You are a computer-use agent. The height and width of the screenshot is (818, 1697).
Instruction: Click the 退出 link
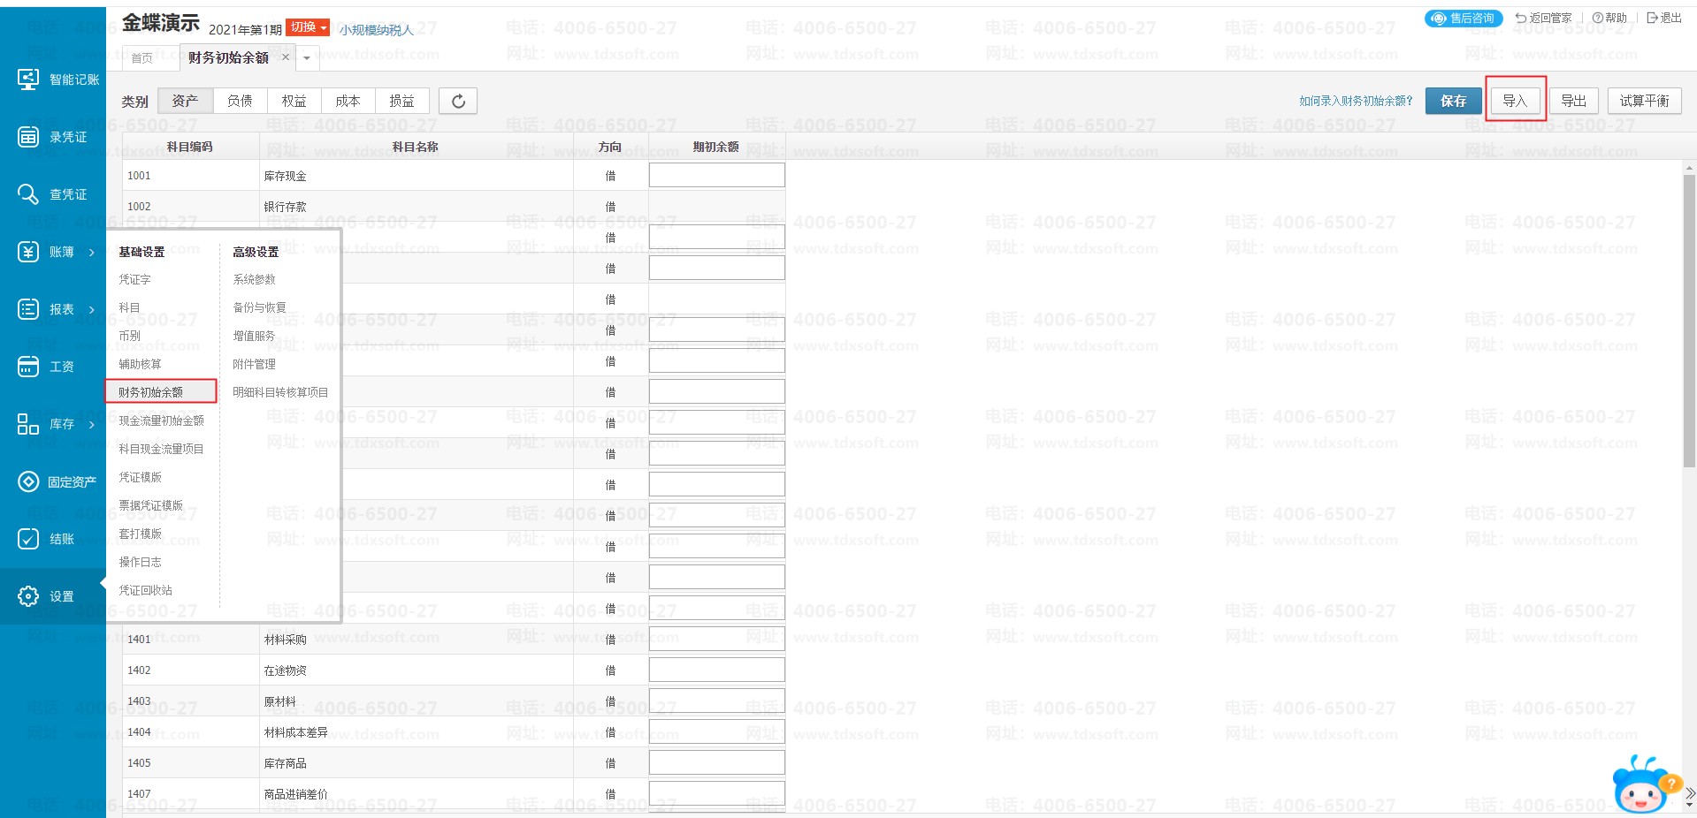click(1664, 19)
